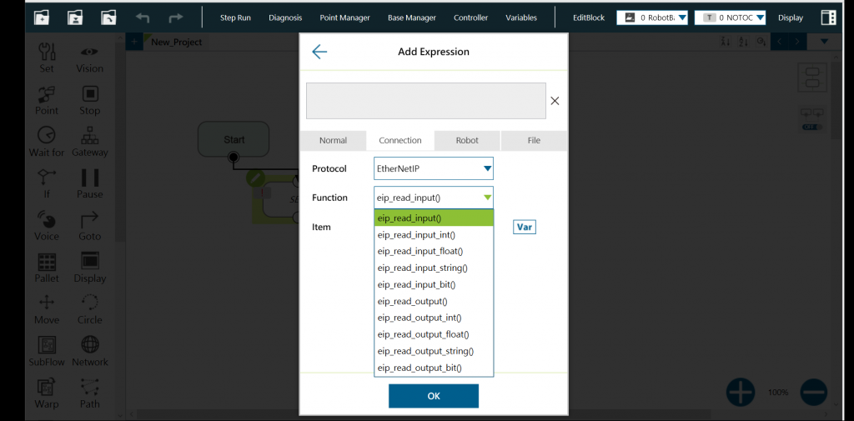Choose eip_read_input_int() option

click(434, 235)
